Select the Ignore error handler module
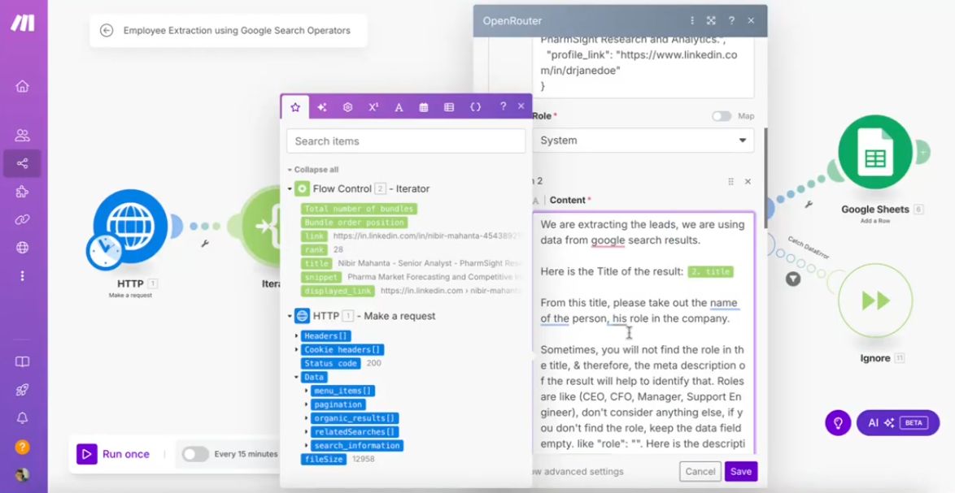 click(x=875, y=301)
